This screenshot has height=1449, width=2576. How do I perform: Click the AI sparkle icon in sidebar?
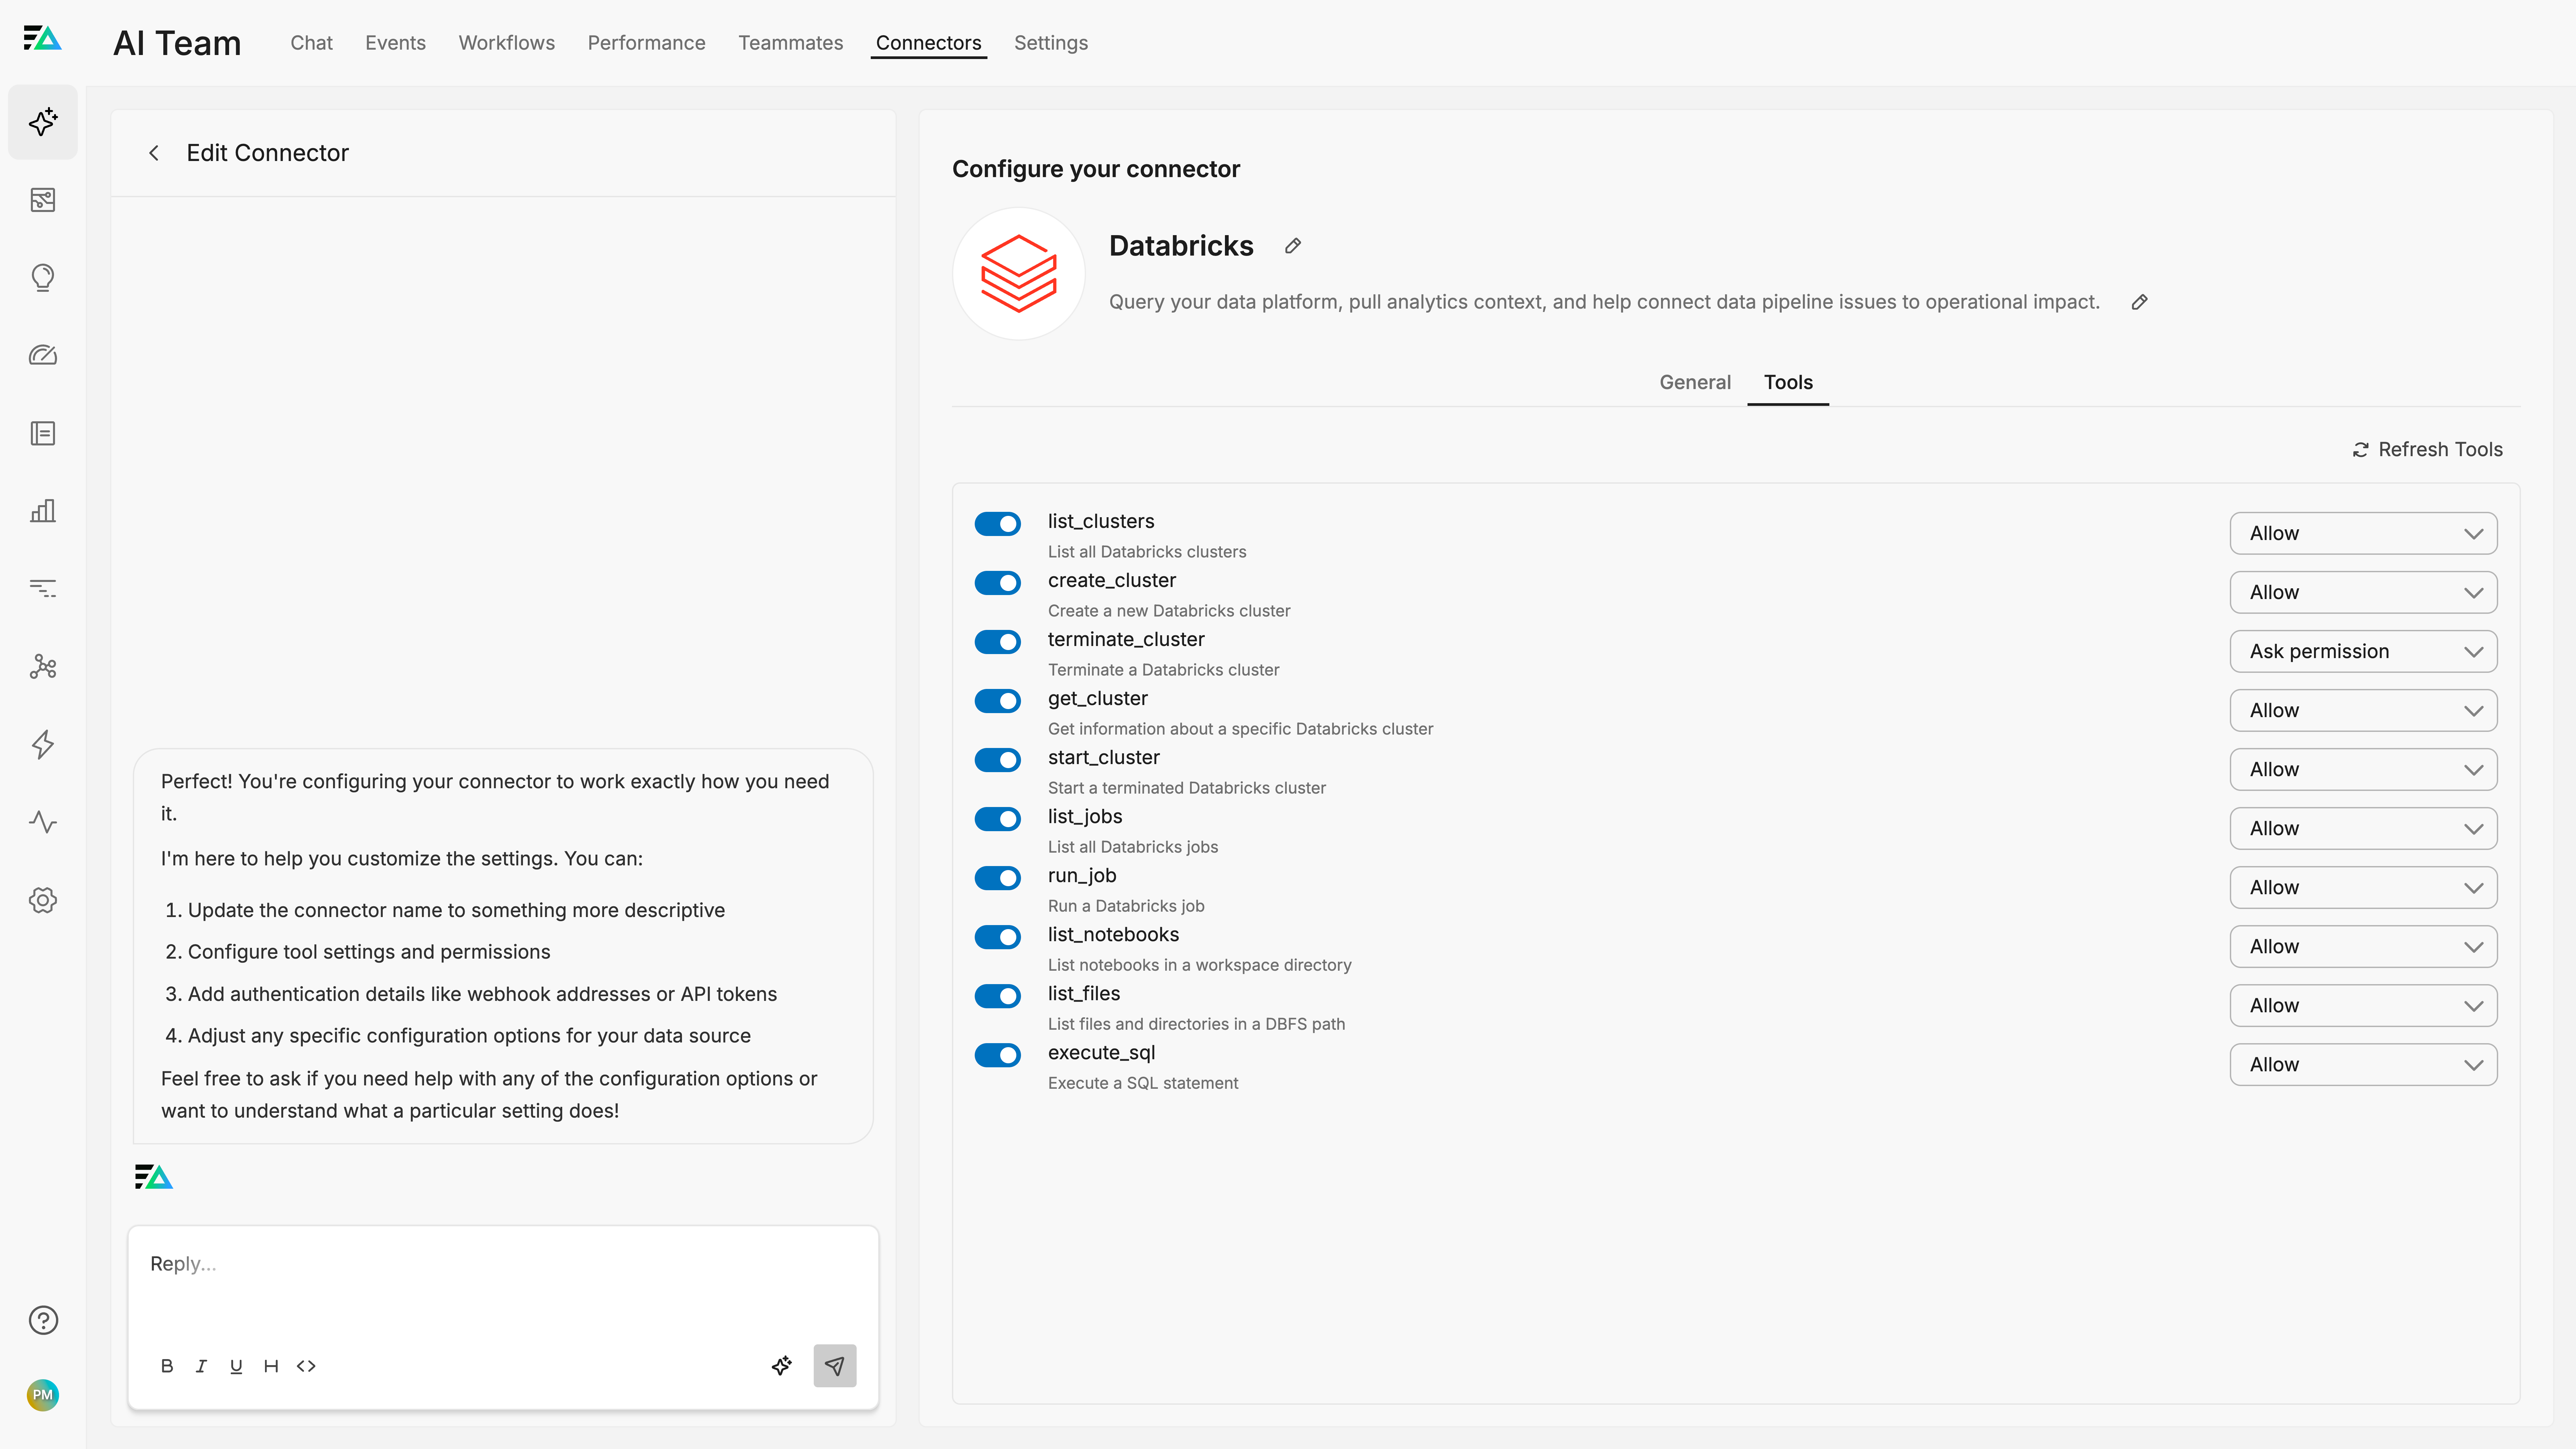[x=43, y=122]
